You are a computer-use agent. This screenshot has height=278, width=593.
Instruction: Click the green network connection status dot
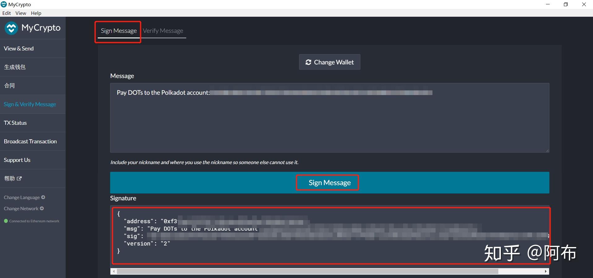click(x=6, y=221)
